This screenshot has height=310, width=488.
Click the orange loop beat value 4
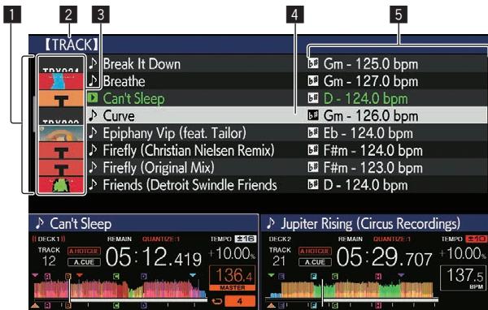[240, 301]
